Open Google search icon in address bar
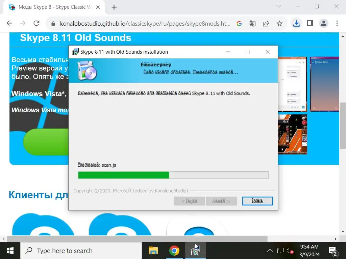This screenshot has height=259, width=346. point(239,24)
